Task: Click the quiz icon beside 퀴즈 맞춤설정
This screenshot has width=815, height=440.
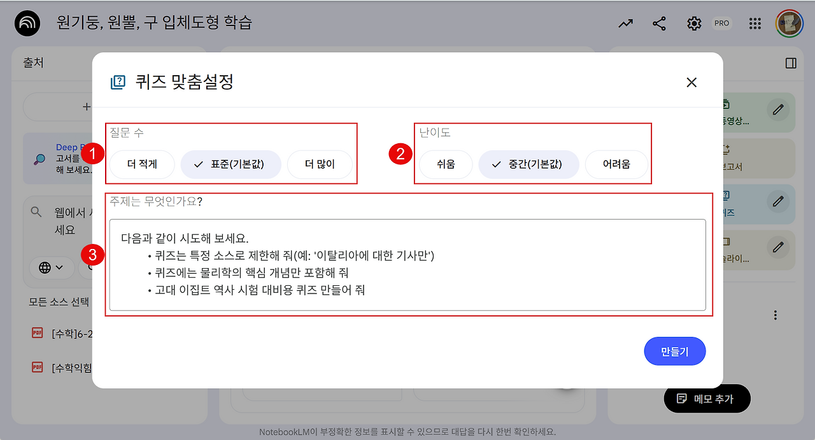Action: (x=118, y=82)
